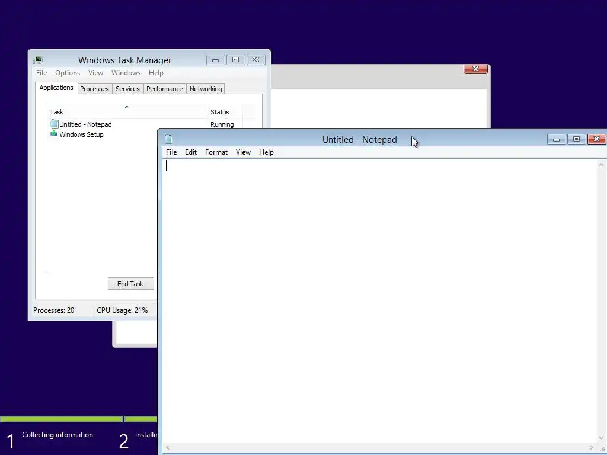Maximize the Task Manager window
Screen dimensions: 607x455
[x=235, y=60]
